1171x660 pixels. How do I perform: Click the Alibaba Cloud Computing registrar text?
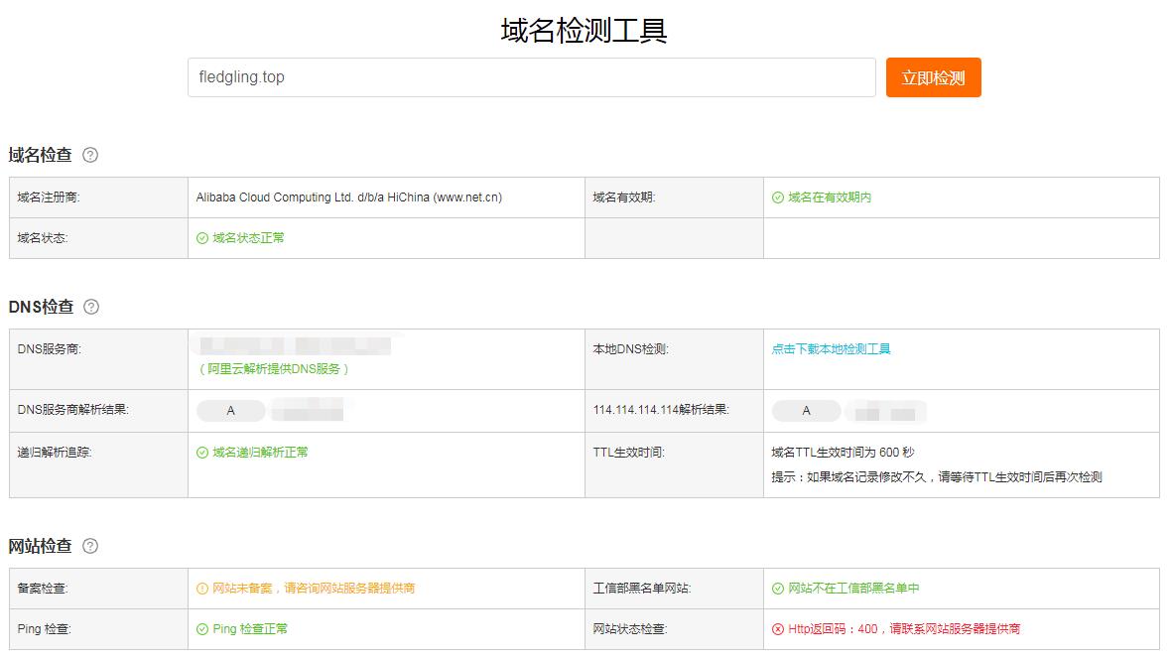(x=348, y=198)
